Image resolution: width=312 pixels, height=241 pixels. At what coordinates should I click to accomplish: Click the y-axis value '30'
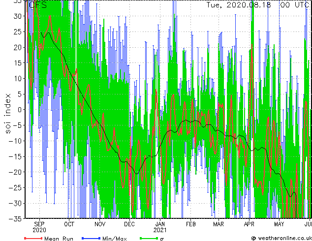pos(18,16)
